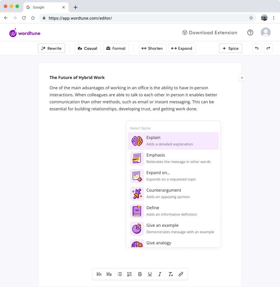This screenshot has height=287, width=280.
Task: Select the Explain spice option
Action: 173,141
